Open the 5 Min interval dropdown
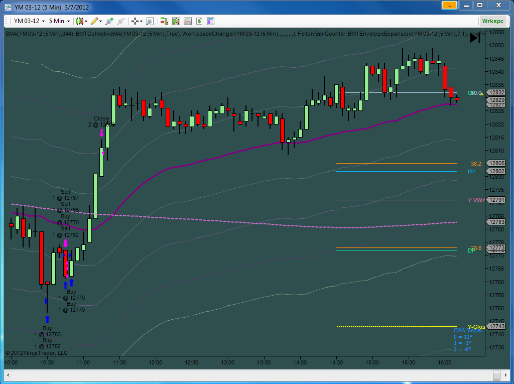This screenshot has width=514, height=384. pyautogui.click(x=59, y=21)
